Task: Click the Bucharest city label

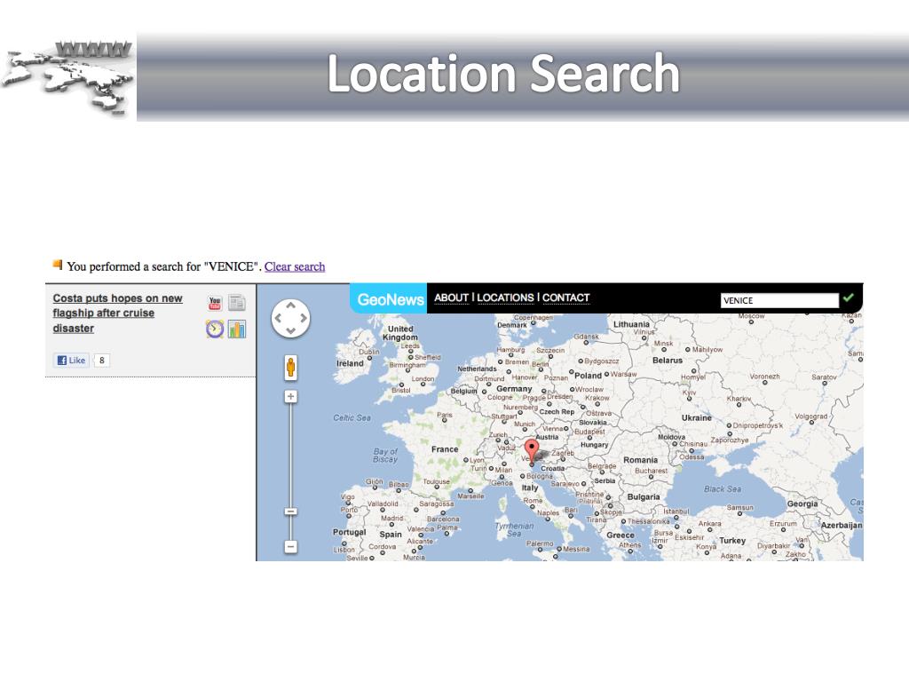Action: 651,471
